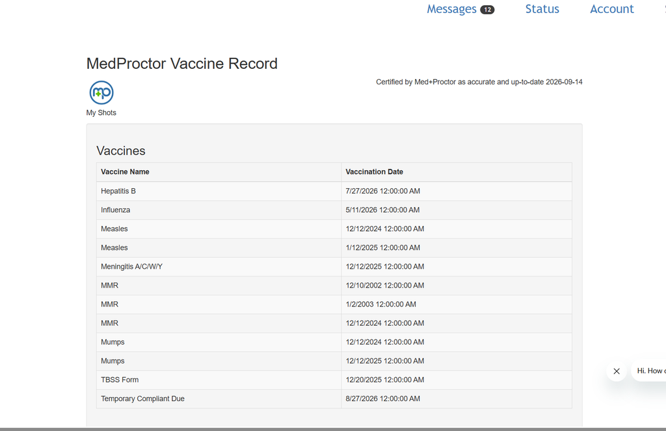Close the chat popup with the X button
This screenshot has height=431, width=666.
[617, 371]
